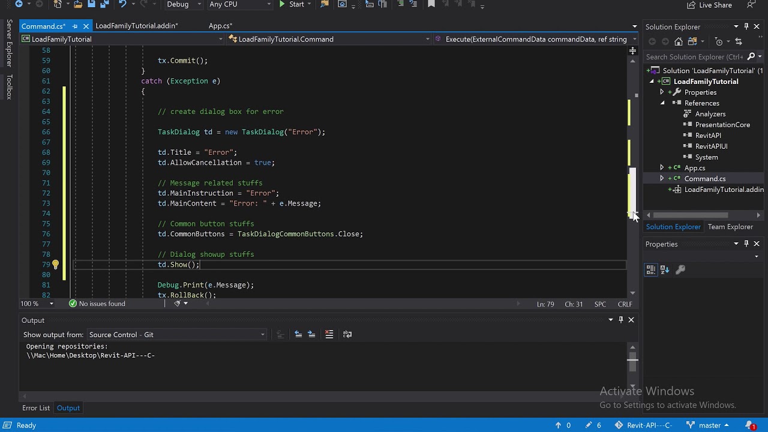Click the Revit-API---C- repository status item

643,425
